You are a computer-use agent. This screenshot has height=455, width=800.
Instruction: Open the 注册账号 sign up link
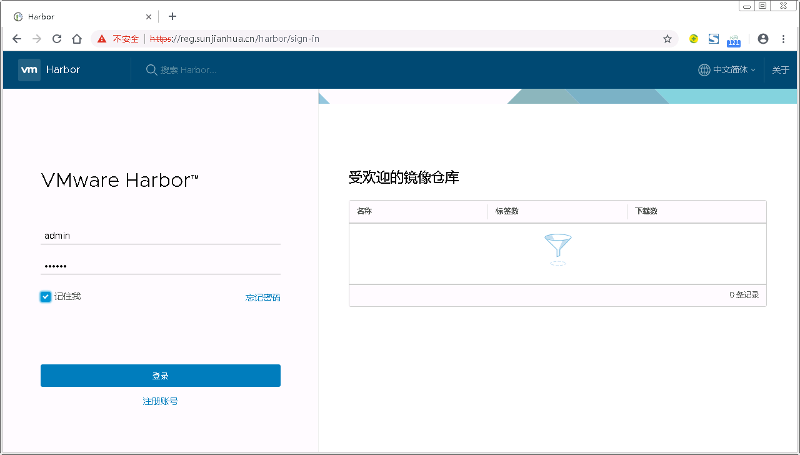click(161, 401)
